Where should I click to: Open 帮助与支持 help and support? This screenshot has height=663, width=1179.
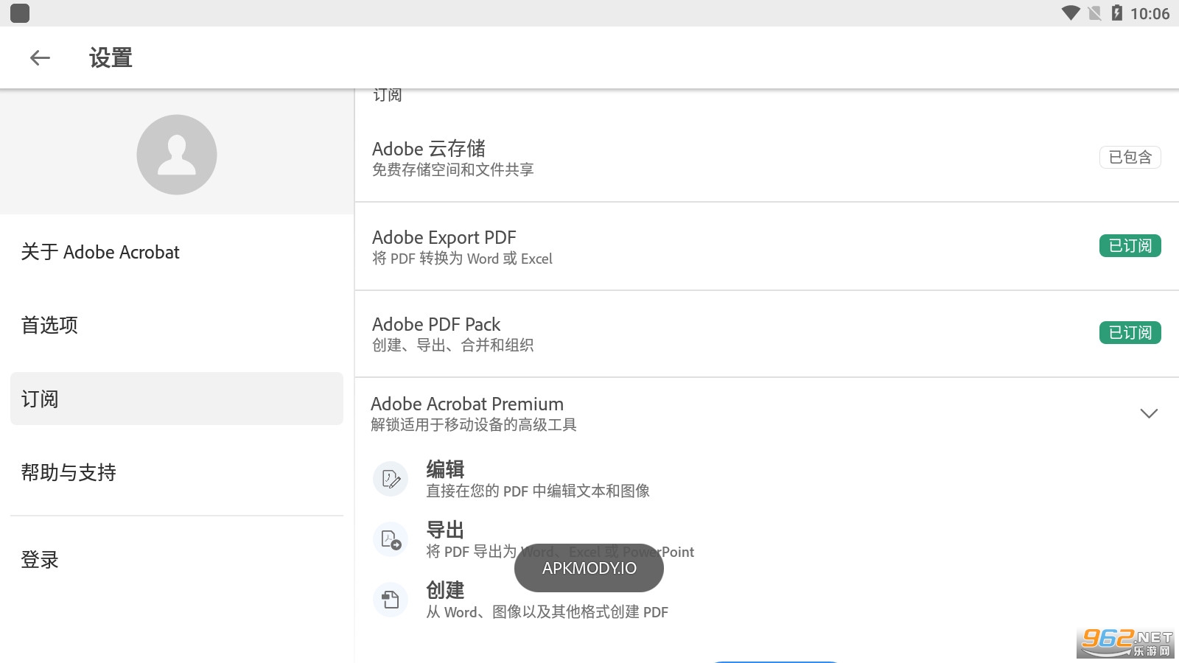[x=69, y=472]
